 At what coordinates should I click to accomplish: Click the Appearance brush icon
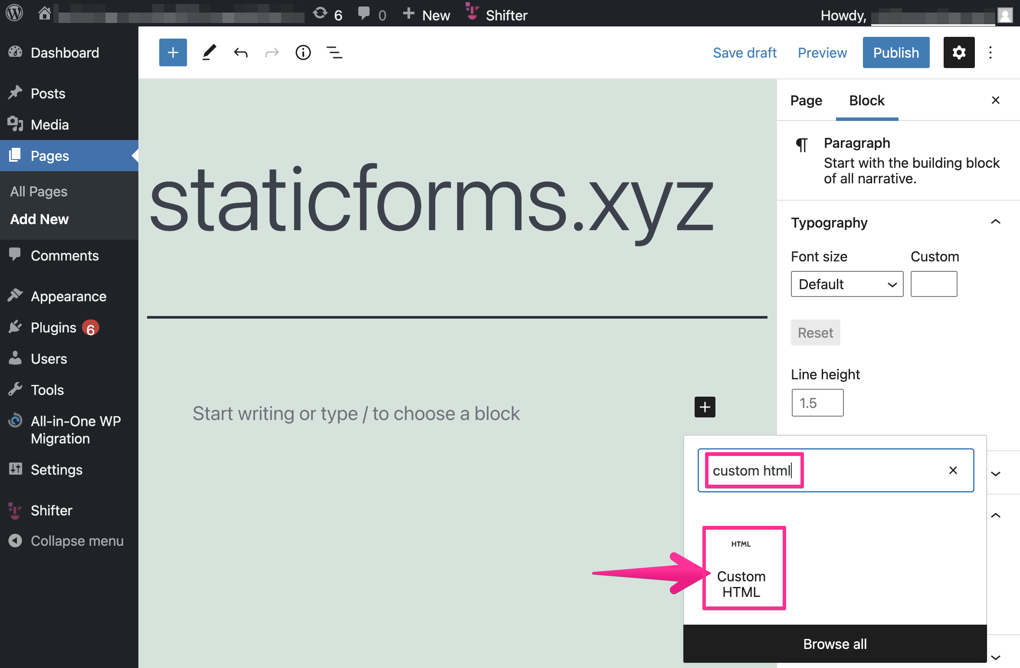15,295
